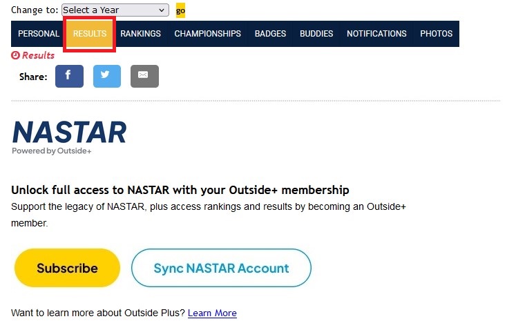Open the NOTIFICATIONS tab
The width and height of the screenshot is (516, 330).
pyautogui.click(x=376, y=34)
